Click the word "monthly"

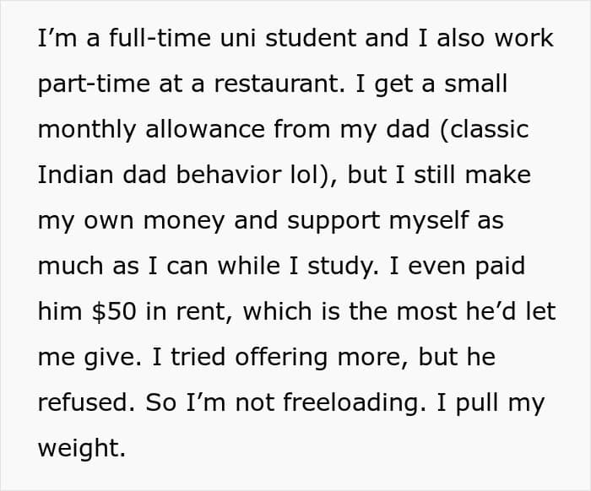[x=87, y=131]
